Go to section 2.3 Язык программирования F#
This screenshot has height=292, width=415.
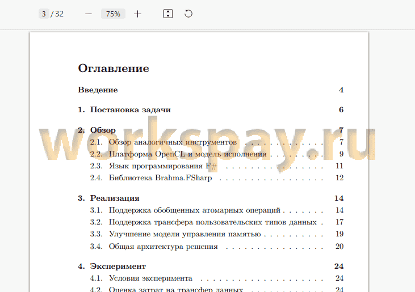pos(153,166)
